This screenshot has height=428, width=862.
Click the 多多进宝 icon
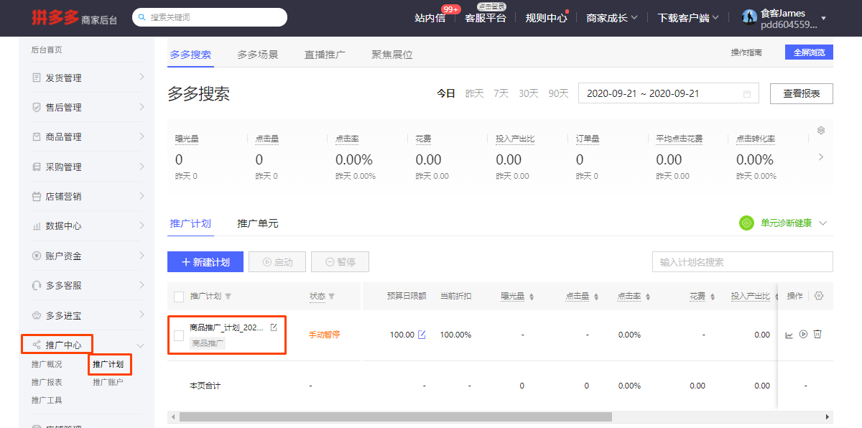[x=36, y=315]
